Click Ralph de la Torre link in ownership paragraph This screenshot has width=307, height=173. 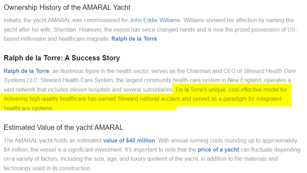(x=134, y=39)
